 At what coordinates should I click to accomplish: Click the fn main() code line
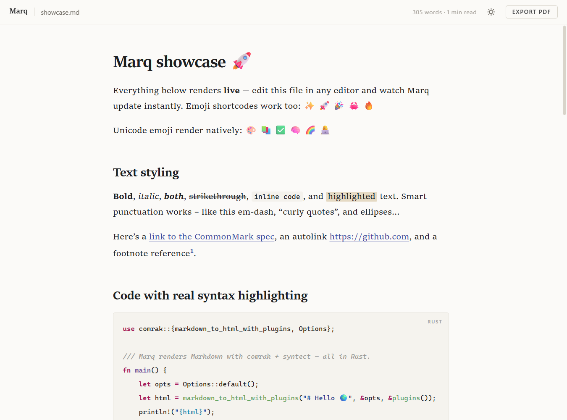tap(145, 370)
